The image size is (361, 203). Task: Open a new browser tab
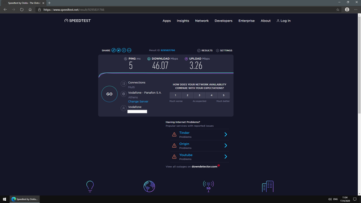(49, 3)
